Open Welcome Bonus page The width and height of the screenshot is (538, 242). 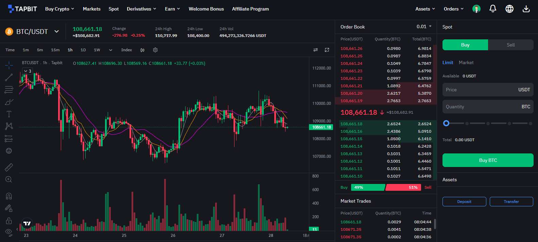point(206,9)
